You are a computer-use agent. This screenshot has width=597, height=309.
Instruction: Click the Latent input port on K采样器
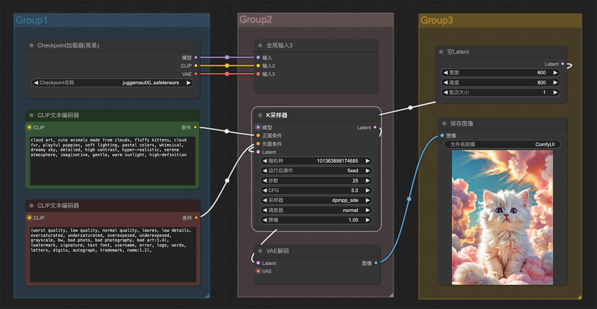click(258, 152)
